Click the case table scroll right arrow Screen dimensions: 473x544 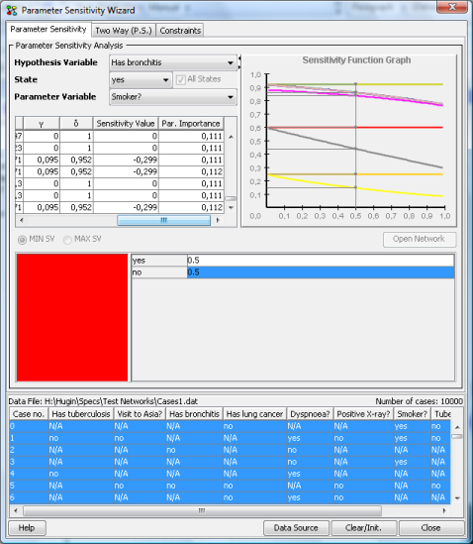(x=444, y=510)
